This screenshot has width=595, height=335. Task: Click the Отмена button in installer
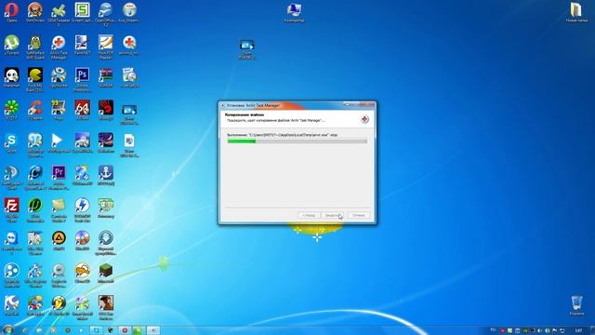coord(359,215)
